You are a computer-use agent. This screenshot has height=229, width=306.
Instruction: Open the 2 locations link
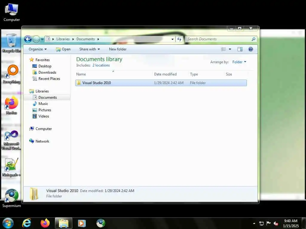(x=101, y=65)
